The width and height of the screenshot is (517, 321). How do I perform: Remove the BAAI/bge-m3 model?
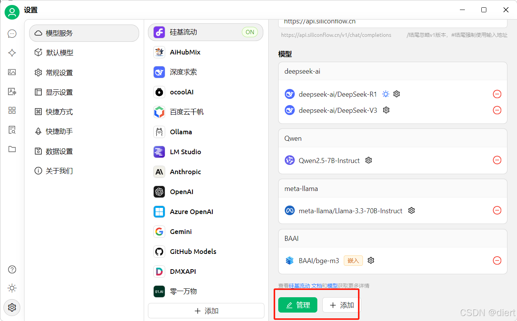tap(497, 260)
